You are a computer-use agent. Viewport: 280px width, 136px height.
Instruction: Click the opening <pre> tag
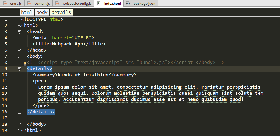(39, 81)
